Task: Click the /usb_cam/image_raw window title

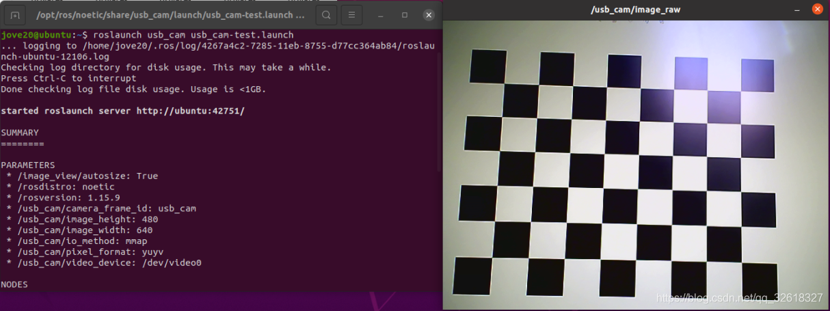Action: (636, 10)
